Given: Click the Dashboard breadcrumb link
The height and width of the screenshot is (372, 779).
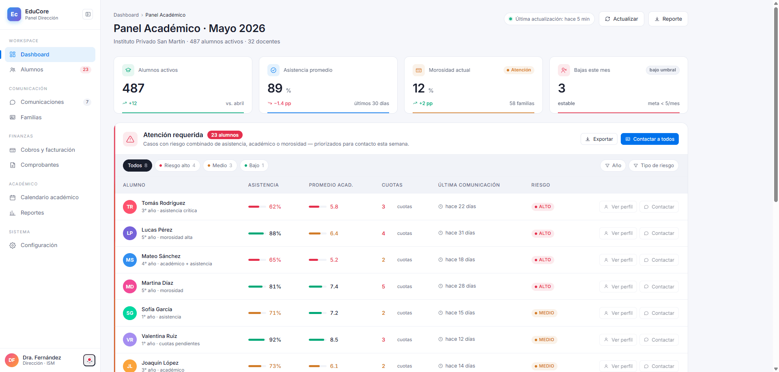Looking at the screenshot, I should [126, 15].
